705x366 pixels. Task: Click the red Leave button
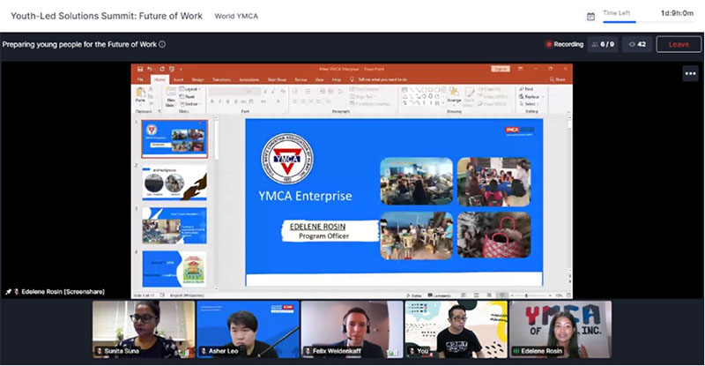pos(679,44)
